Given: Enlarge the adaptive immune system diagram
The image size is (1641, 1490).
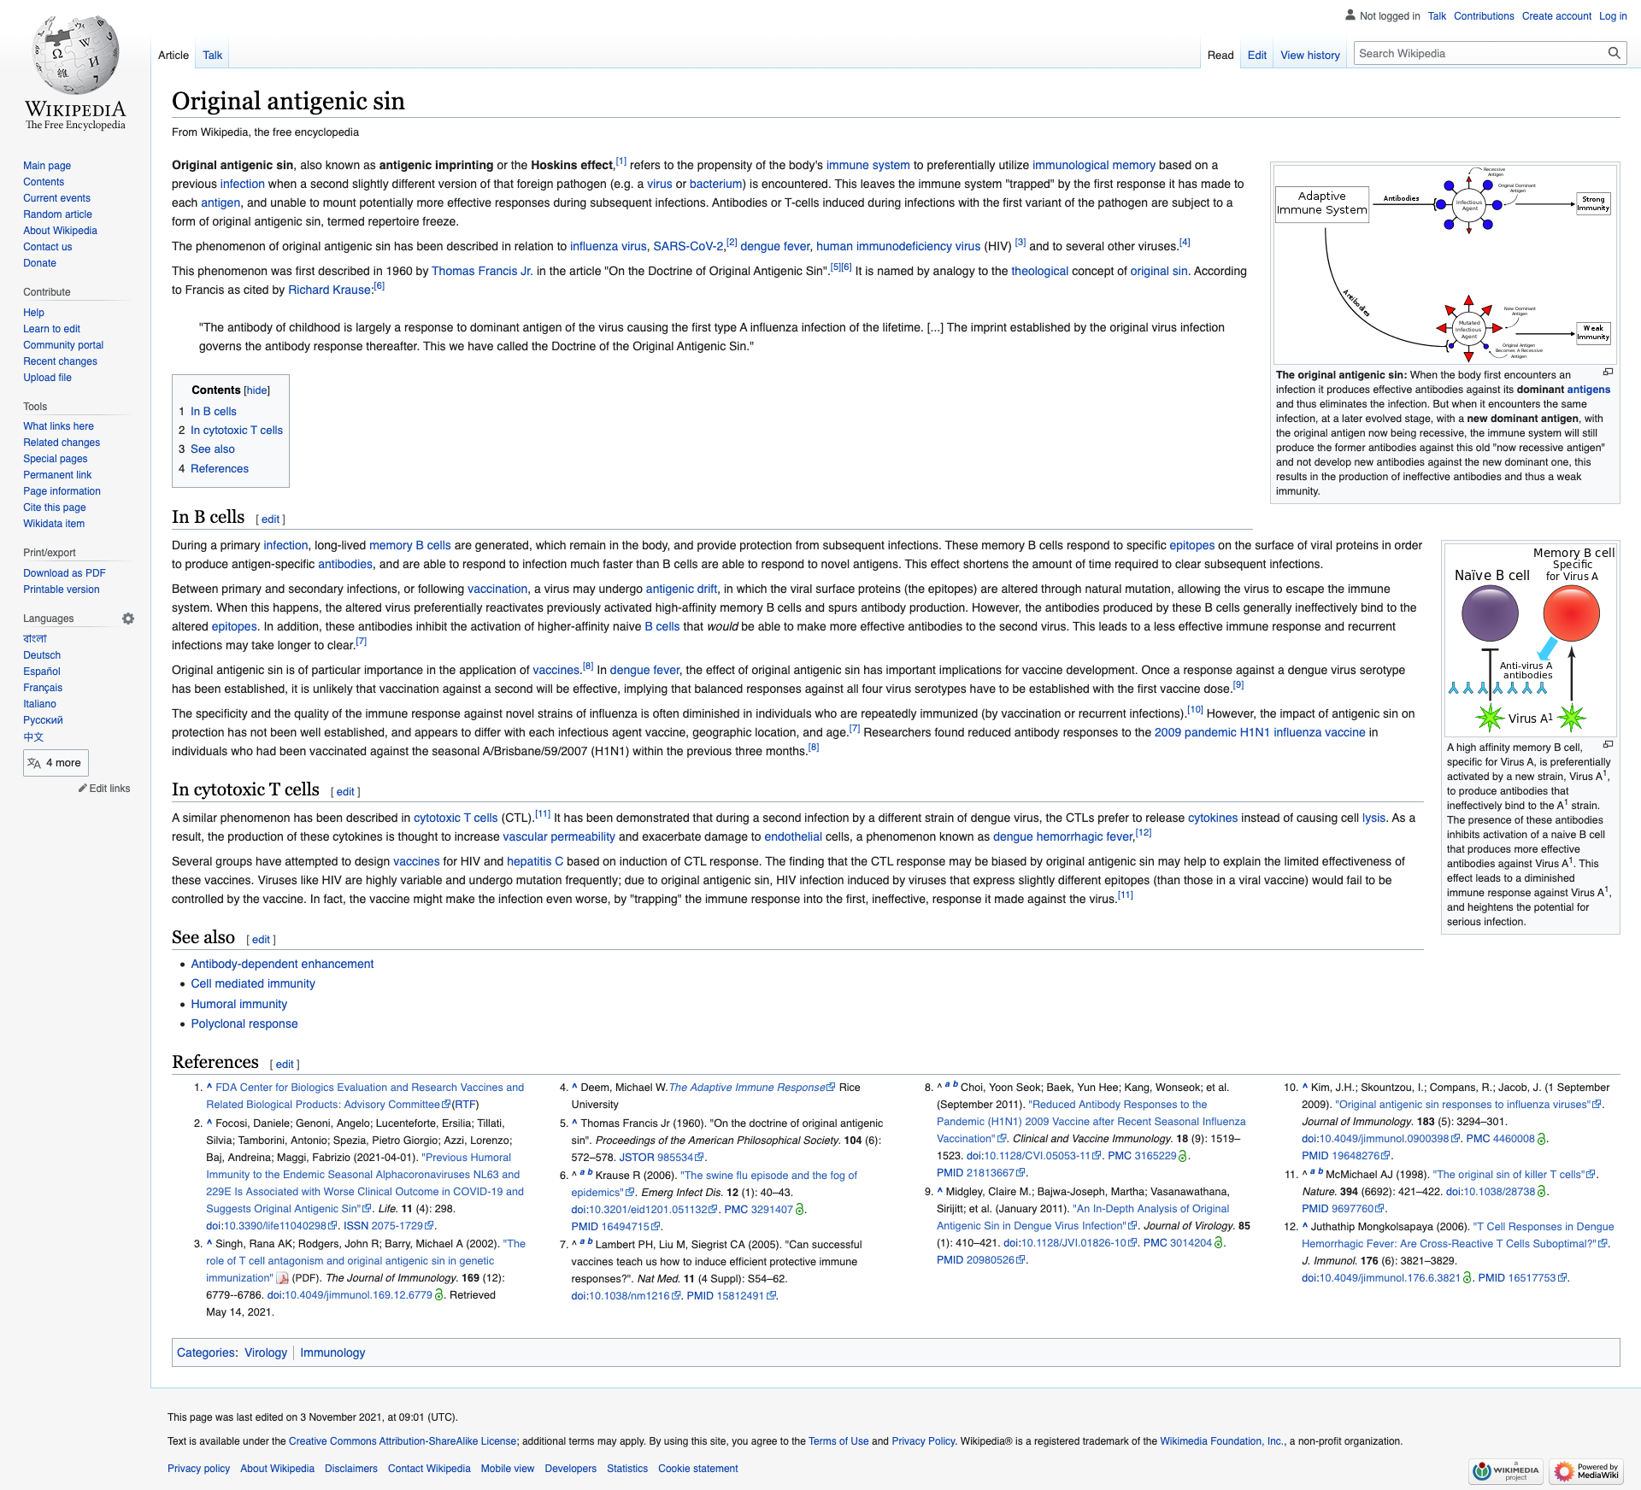Looking at the screenshot, I should point(1608,372).
